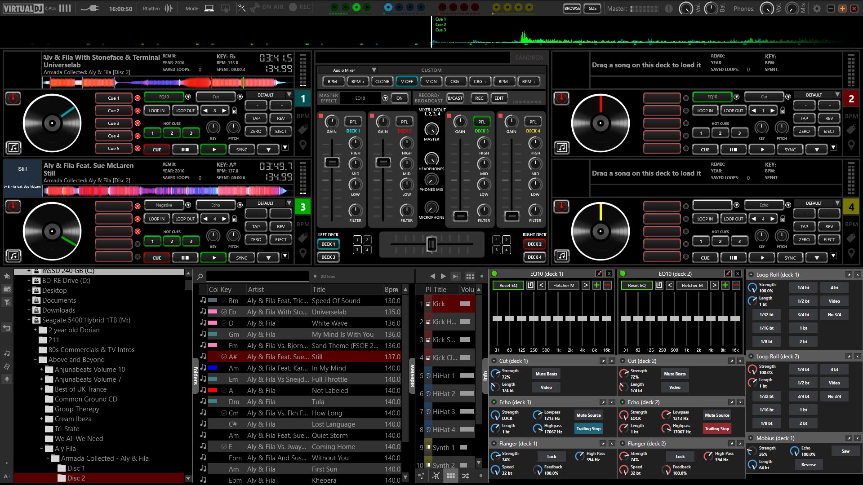Viewport: 863px width, 485px height.
Task: Click Reset EQ on EQ10 (deck 2)
Action: [637, 285]
